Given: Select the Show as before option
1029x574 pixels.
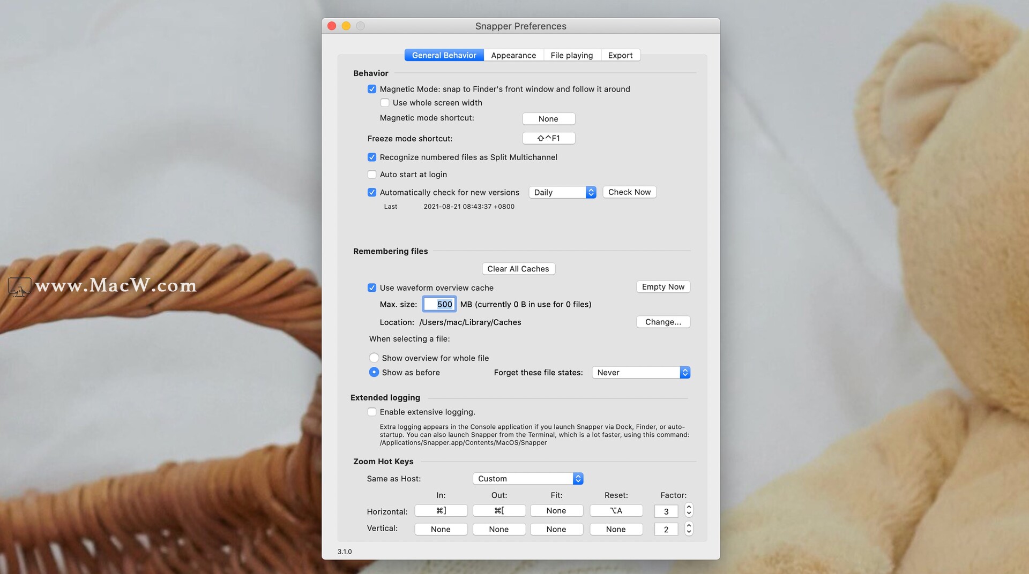Looking at the screenshot, I should [374, 372].
